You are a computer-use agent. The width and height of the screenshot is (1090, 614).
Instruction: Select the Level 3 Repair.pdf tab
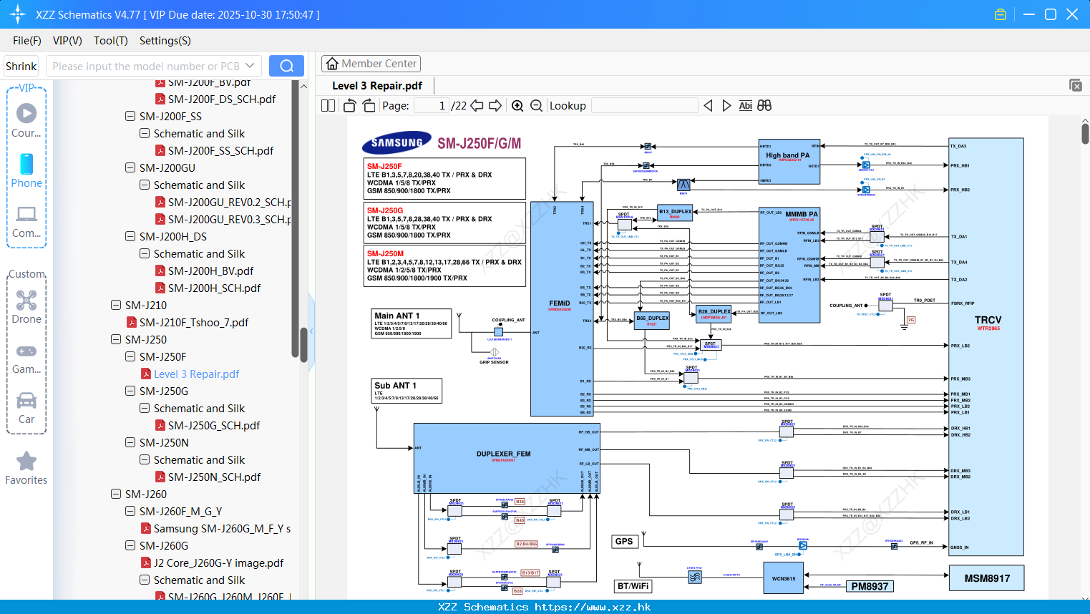pos(377,86)
